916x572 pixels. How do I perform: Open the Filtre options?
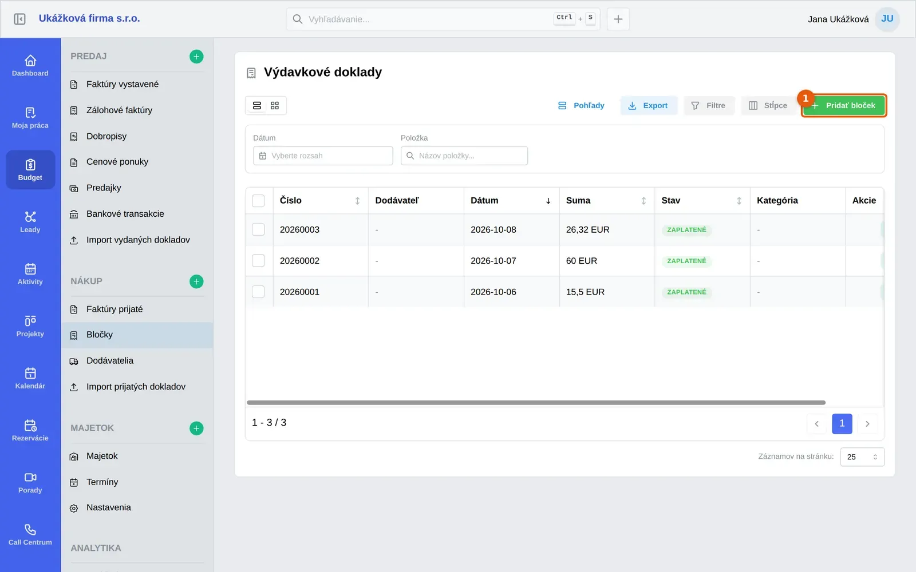[709, 106]
